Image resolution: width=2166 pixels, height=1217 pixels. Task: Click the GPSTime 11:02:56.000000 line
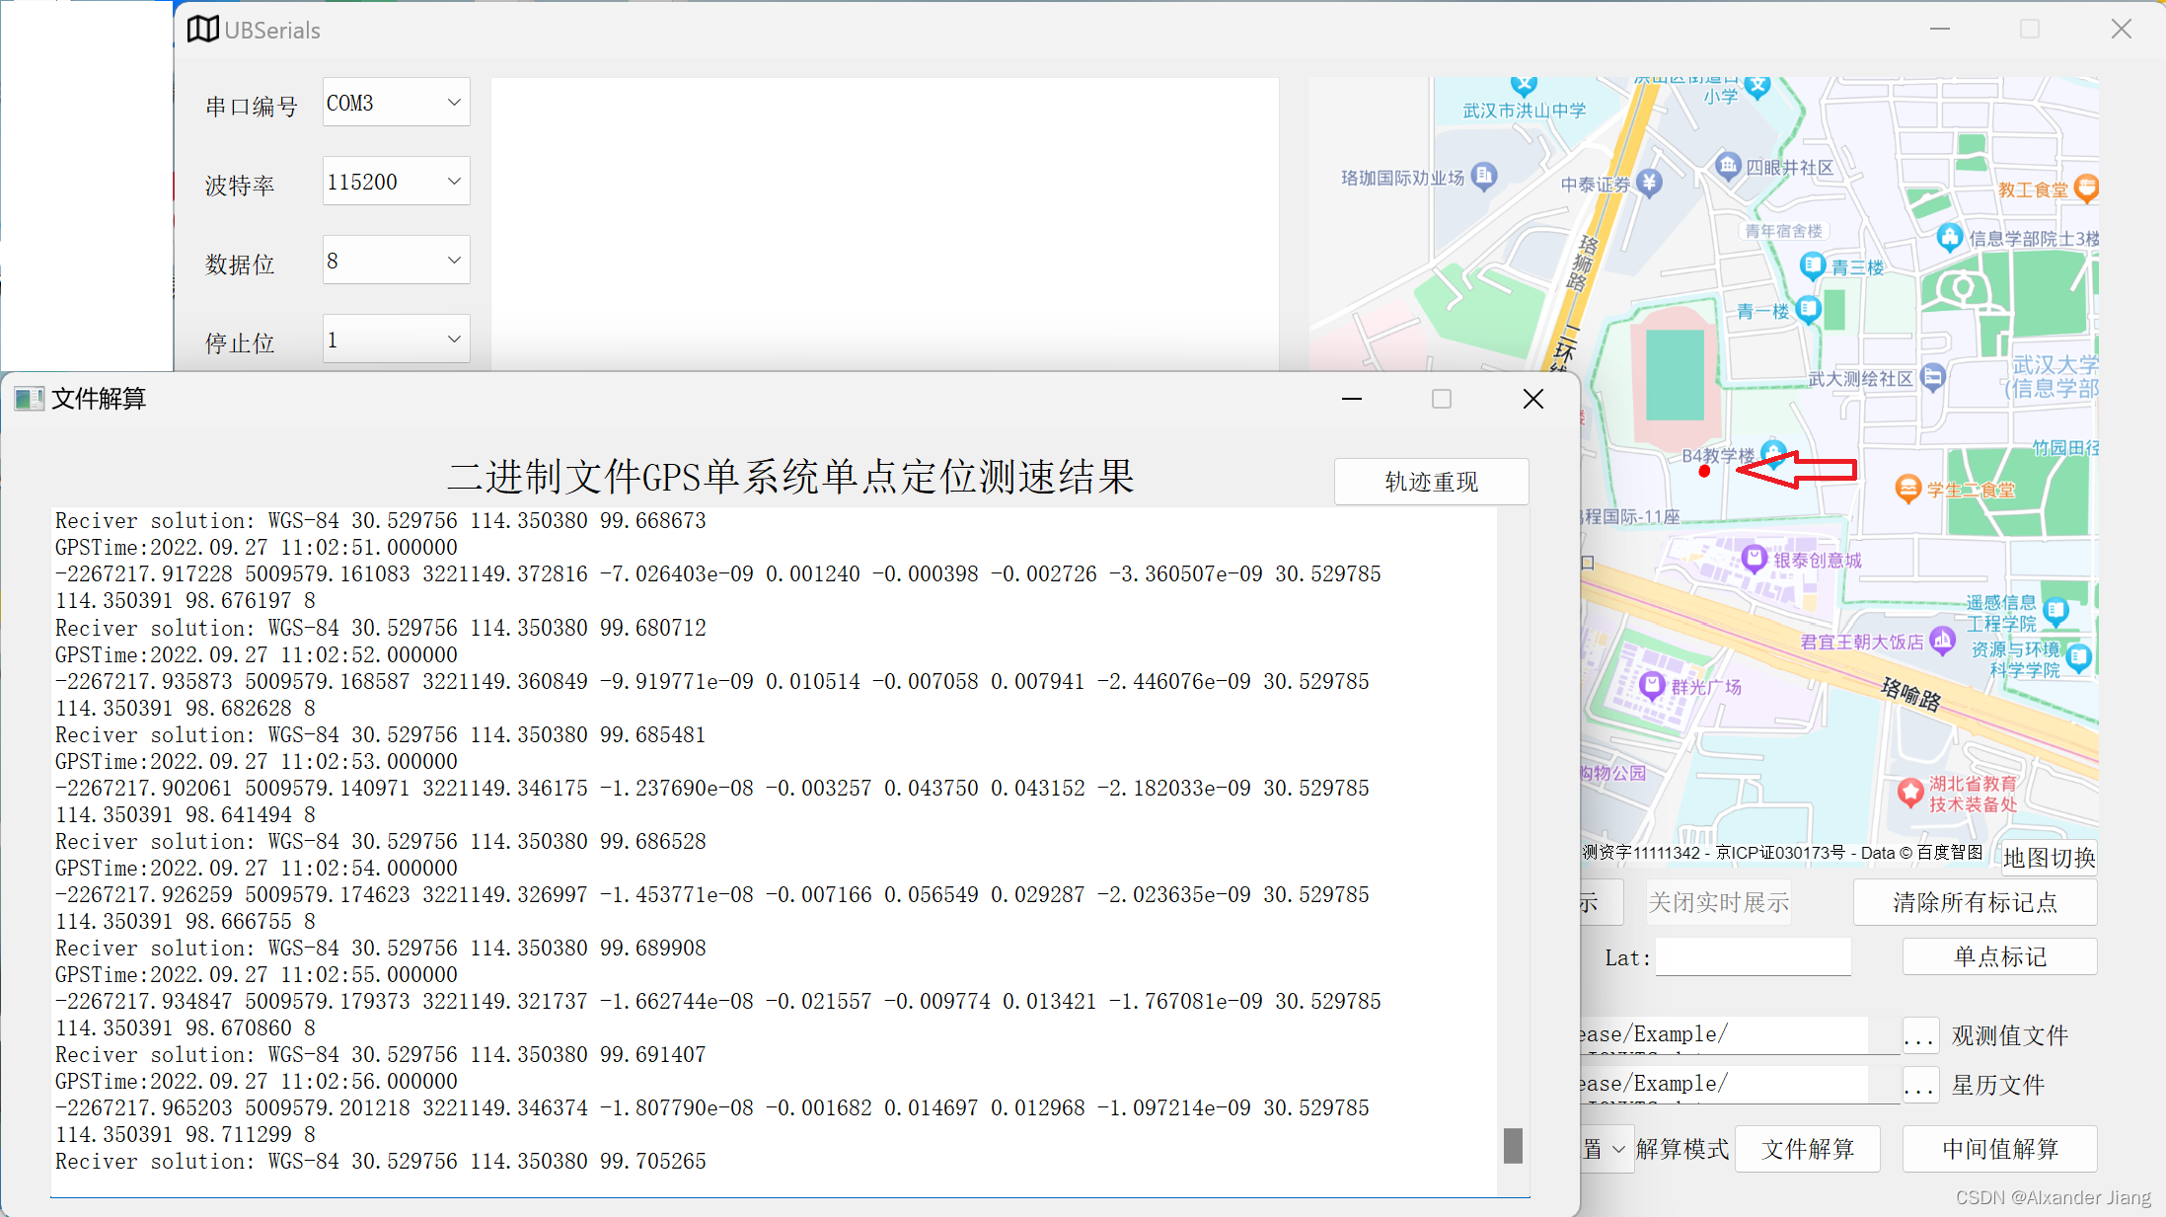pyautogui.click(x=257, y=1082)
